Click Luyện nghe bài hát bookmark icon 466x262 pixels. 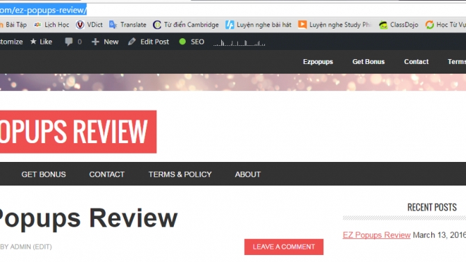point(230,24)
